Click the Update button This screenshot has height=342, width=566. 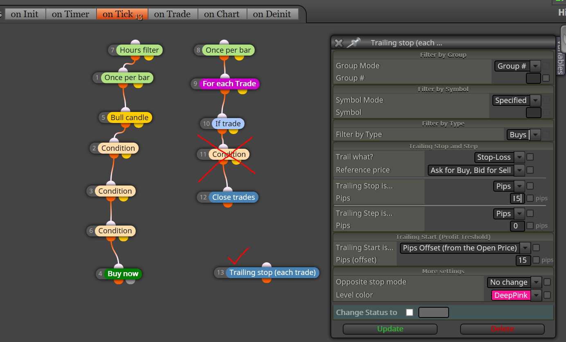pos(390,329)
